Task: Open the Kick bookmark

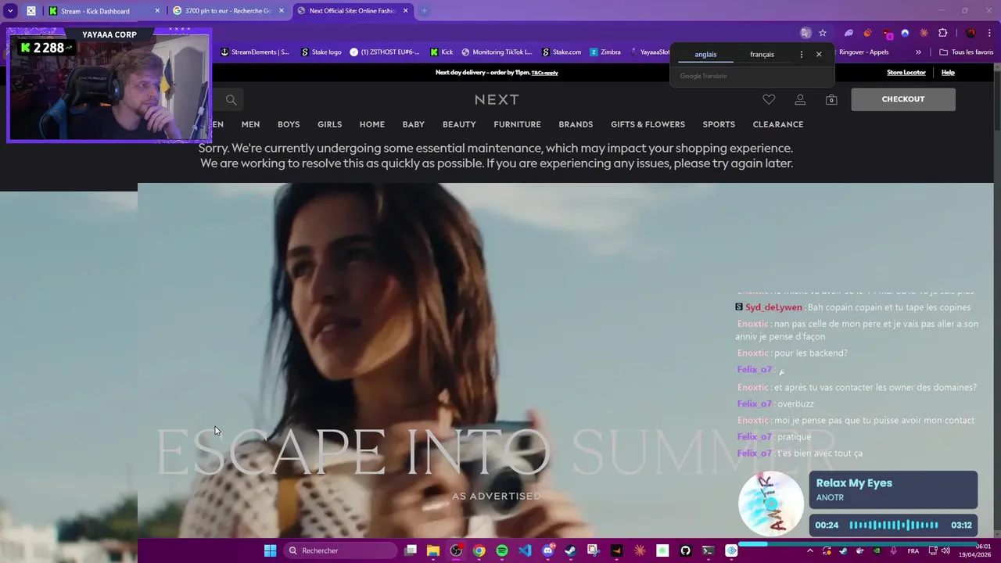Action: (442, 52)
